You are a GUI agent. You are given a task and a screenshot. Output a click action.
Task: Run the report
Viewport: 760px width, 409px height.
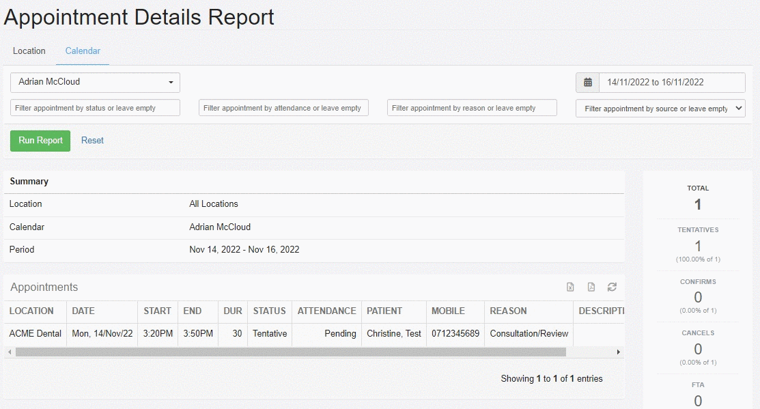pyautogui.click(x=40, y=141)
